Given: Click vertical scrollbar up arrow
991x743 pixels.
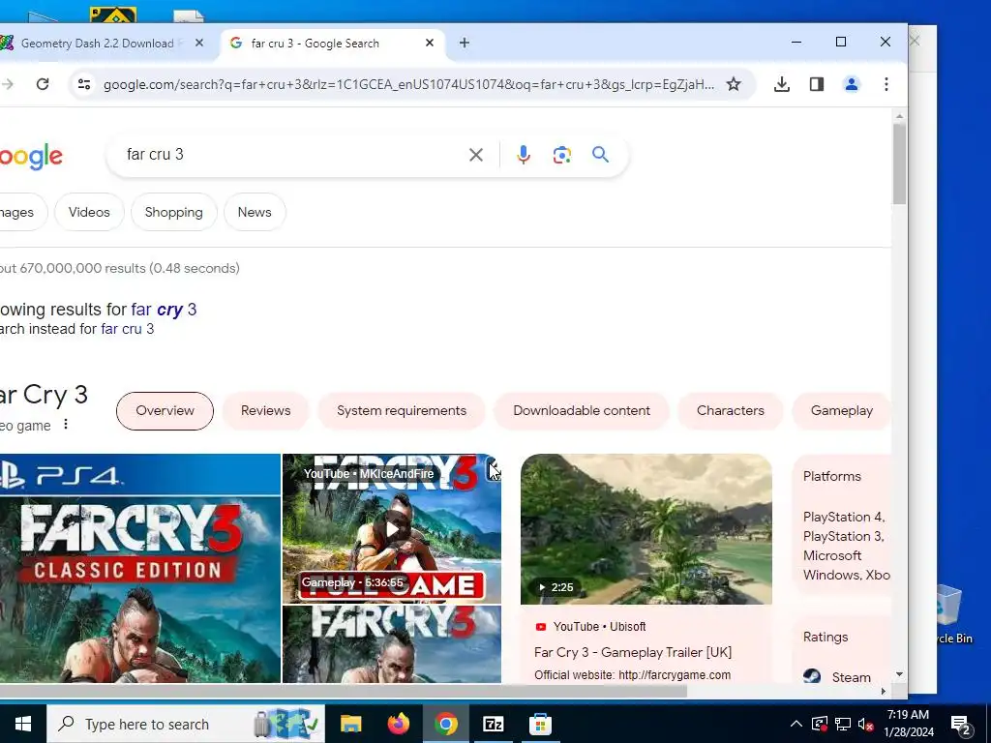Looking at the screenshot, I should [x=899, y=117].
